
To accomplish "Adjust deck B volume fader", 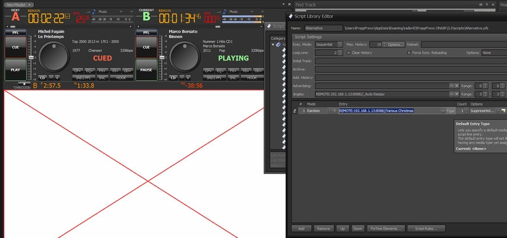I will point(162,57).
